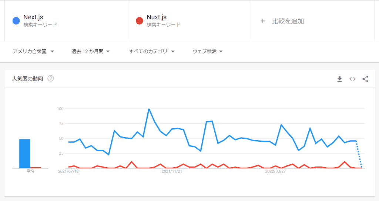Click the dotted partial-data segment of blue line
Screen dimensions: 379x201
(x=359, y=154)
